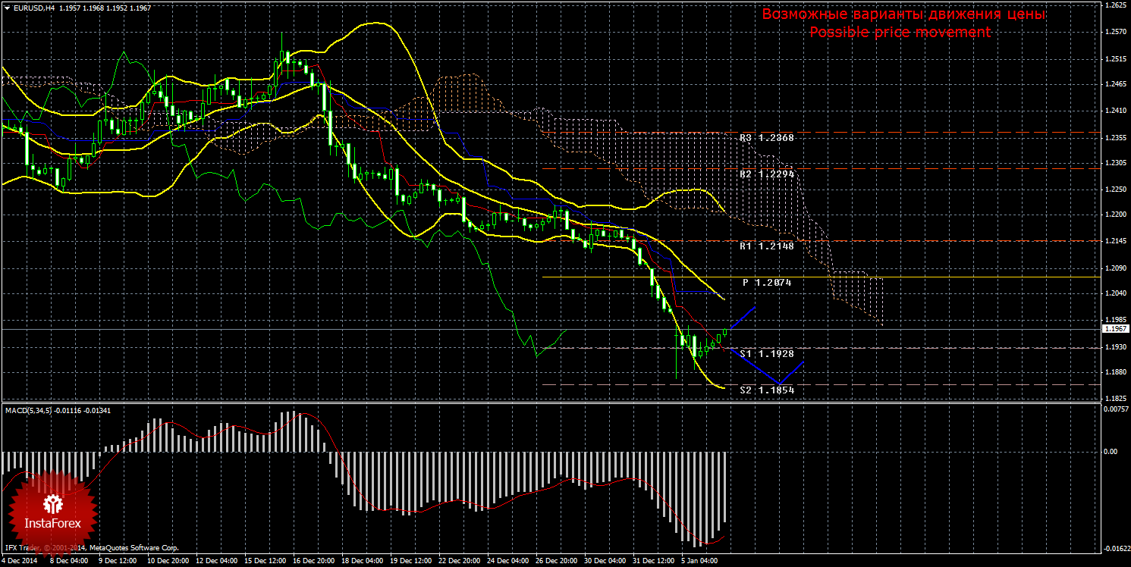This screenshot has height=567, width=1131.
Task: Click the 1.2625 price scale value
Action: point(1115,5)
